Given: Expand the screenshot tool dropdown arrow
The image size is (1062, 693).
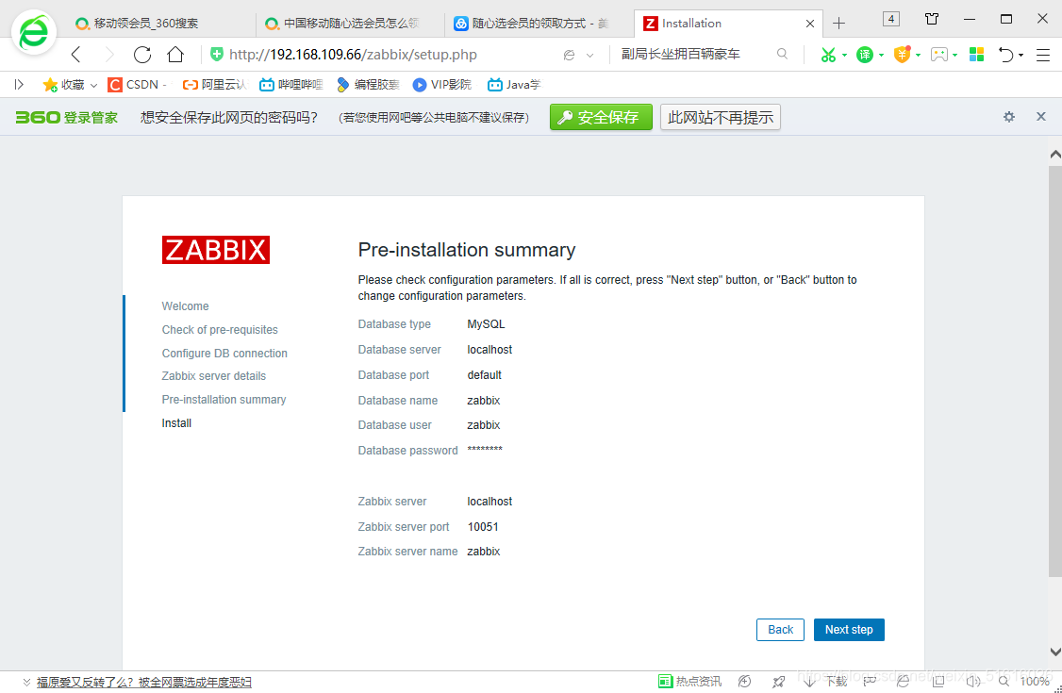Looking at the screenshot, I should pos(844,56).
